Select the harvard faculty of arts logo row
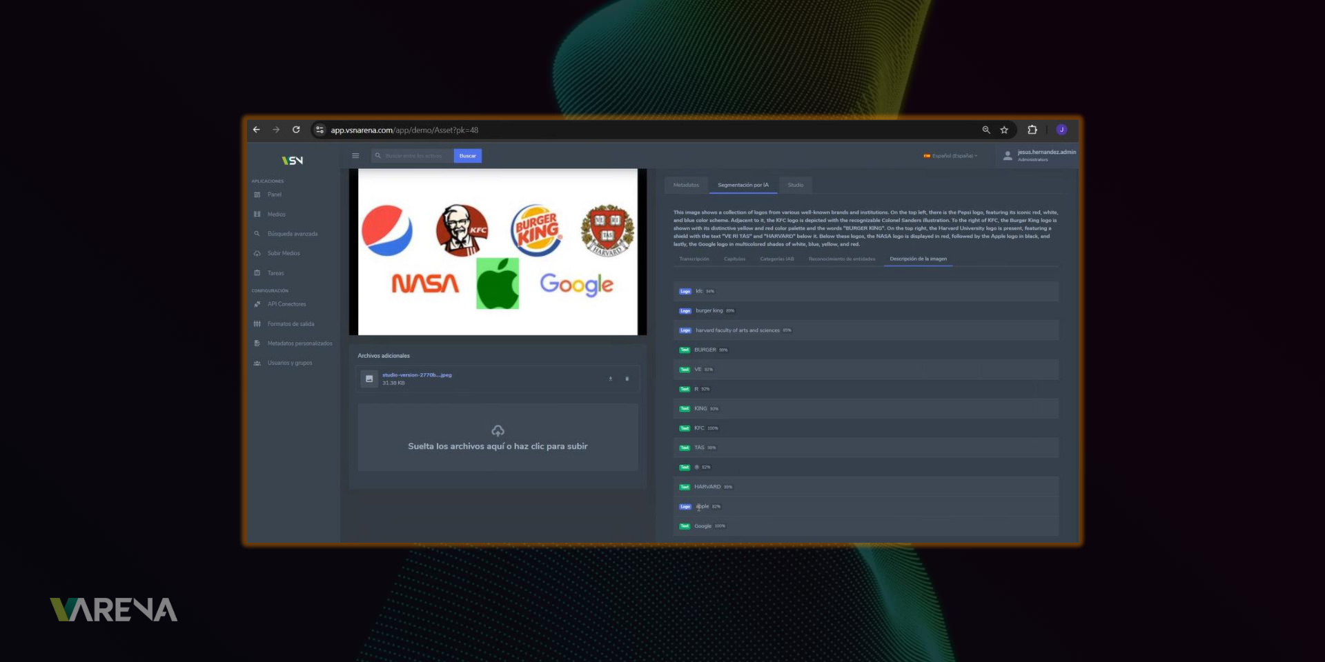 coord(866,330)
